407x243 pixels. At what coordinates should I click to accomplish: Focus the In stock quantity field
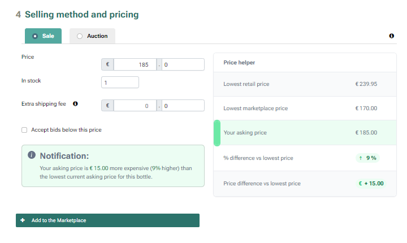pyautogui.click(x=120, y=83)
